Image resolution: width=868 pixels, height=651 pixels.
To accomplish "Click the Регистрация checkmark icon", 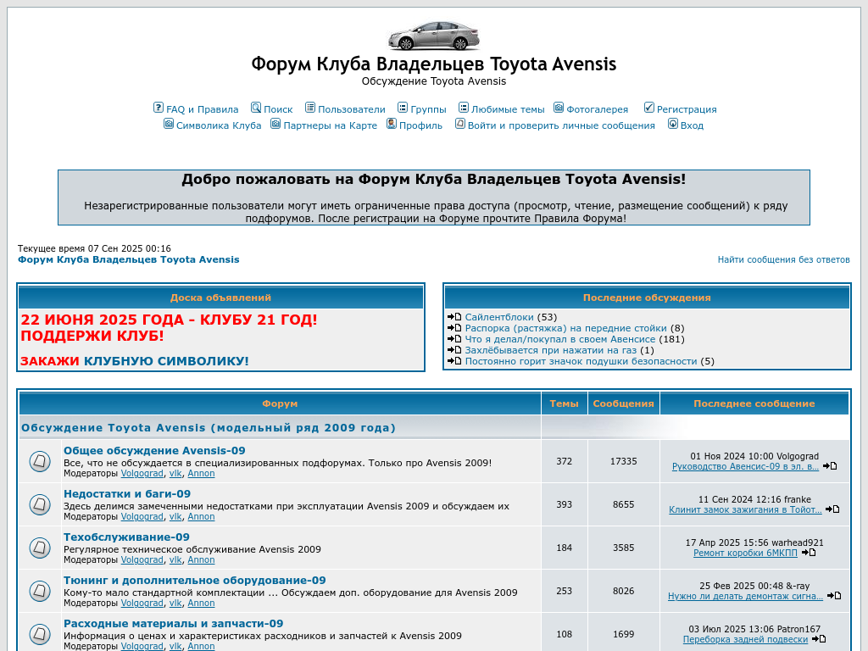I will point(649,108).
